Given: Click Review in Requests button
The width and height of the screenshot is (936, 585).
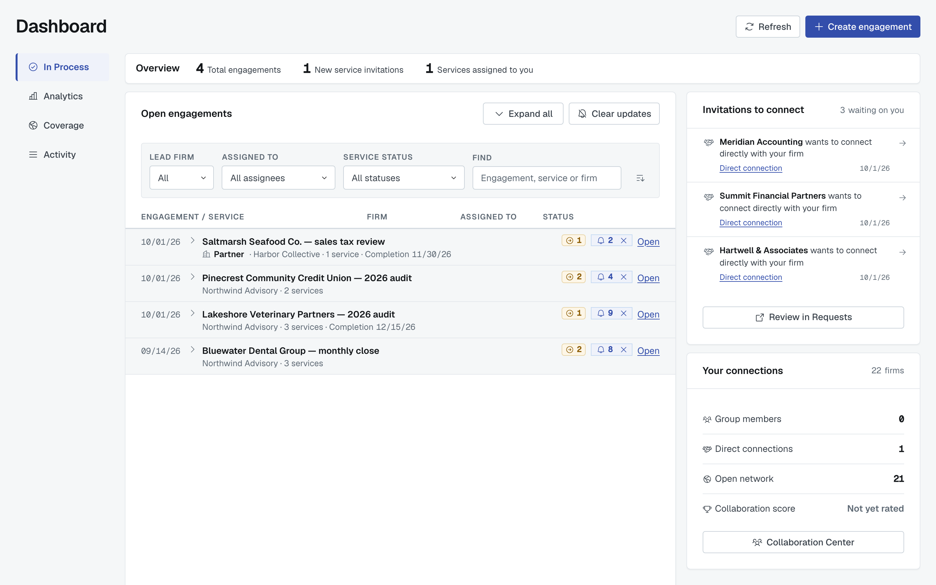Looking at the screenshot, I should click(803, 317).
